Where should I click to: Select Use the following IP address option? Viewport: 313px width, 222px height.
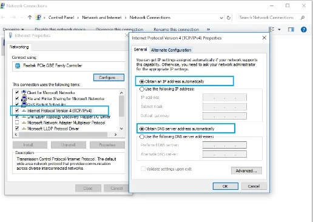142,89
